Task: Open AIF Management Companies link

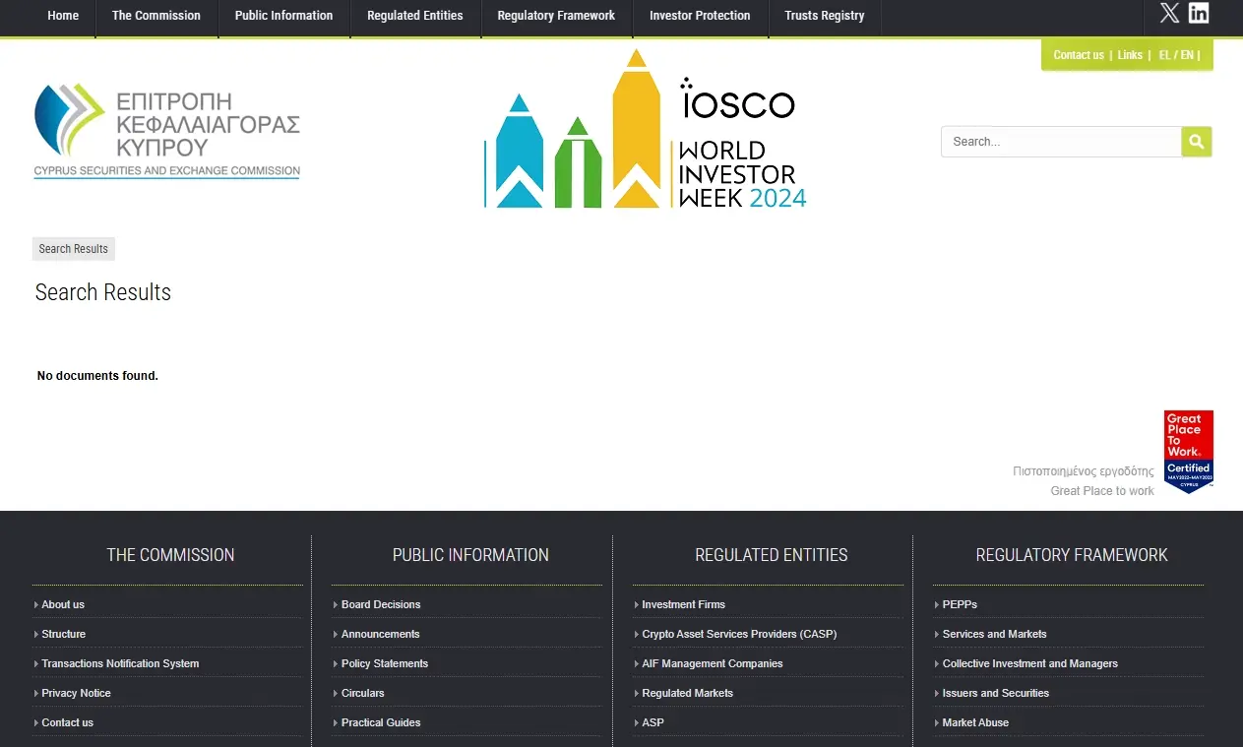Action: click(x=713, y=663)
